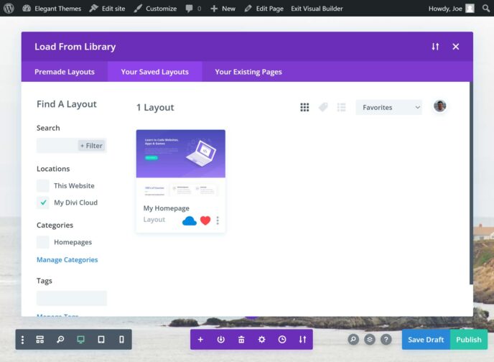This screenshot has height=362, width=494.
Task: Open Edit site in admin bar
Action: pos(107,9)
